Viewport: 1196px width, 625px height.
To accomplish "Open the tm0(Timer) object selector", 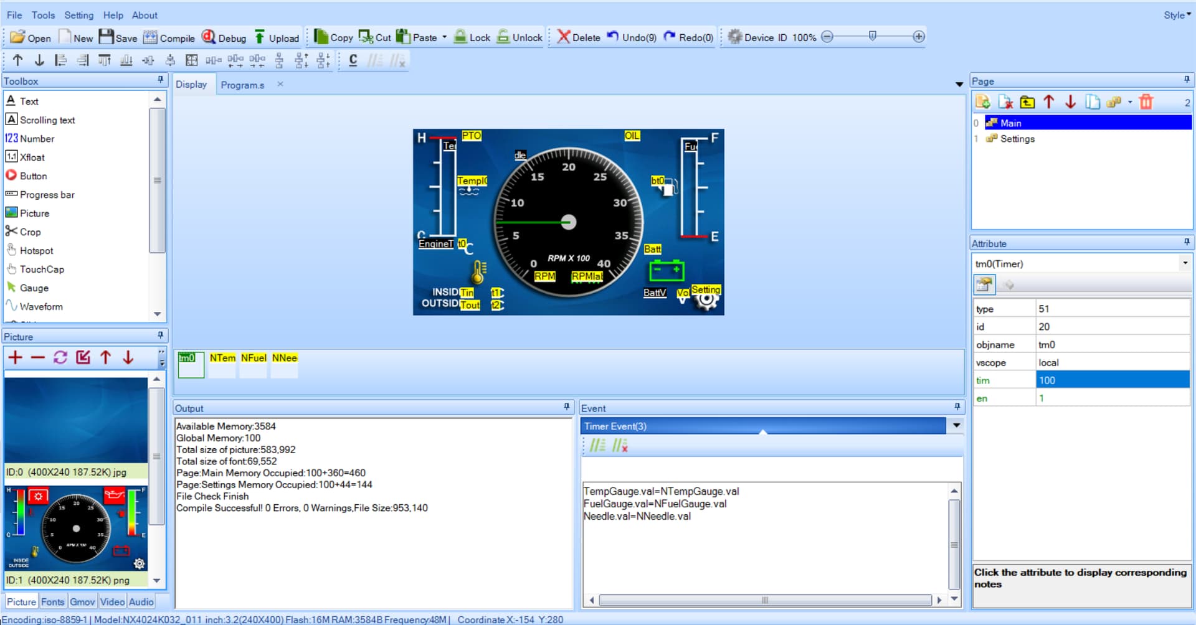I will coord(1185,263).
